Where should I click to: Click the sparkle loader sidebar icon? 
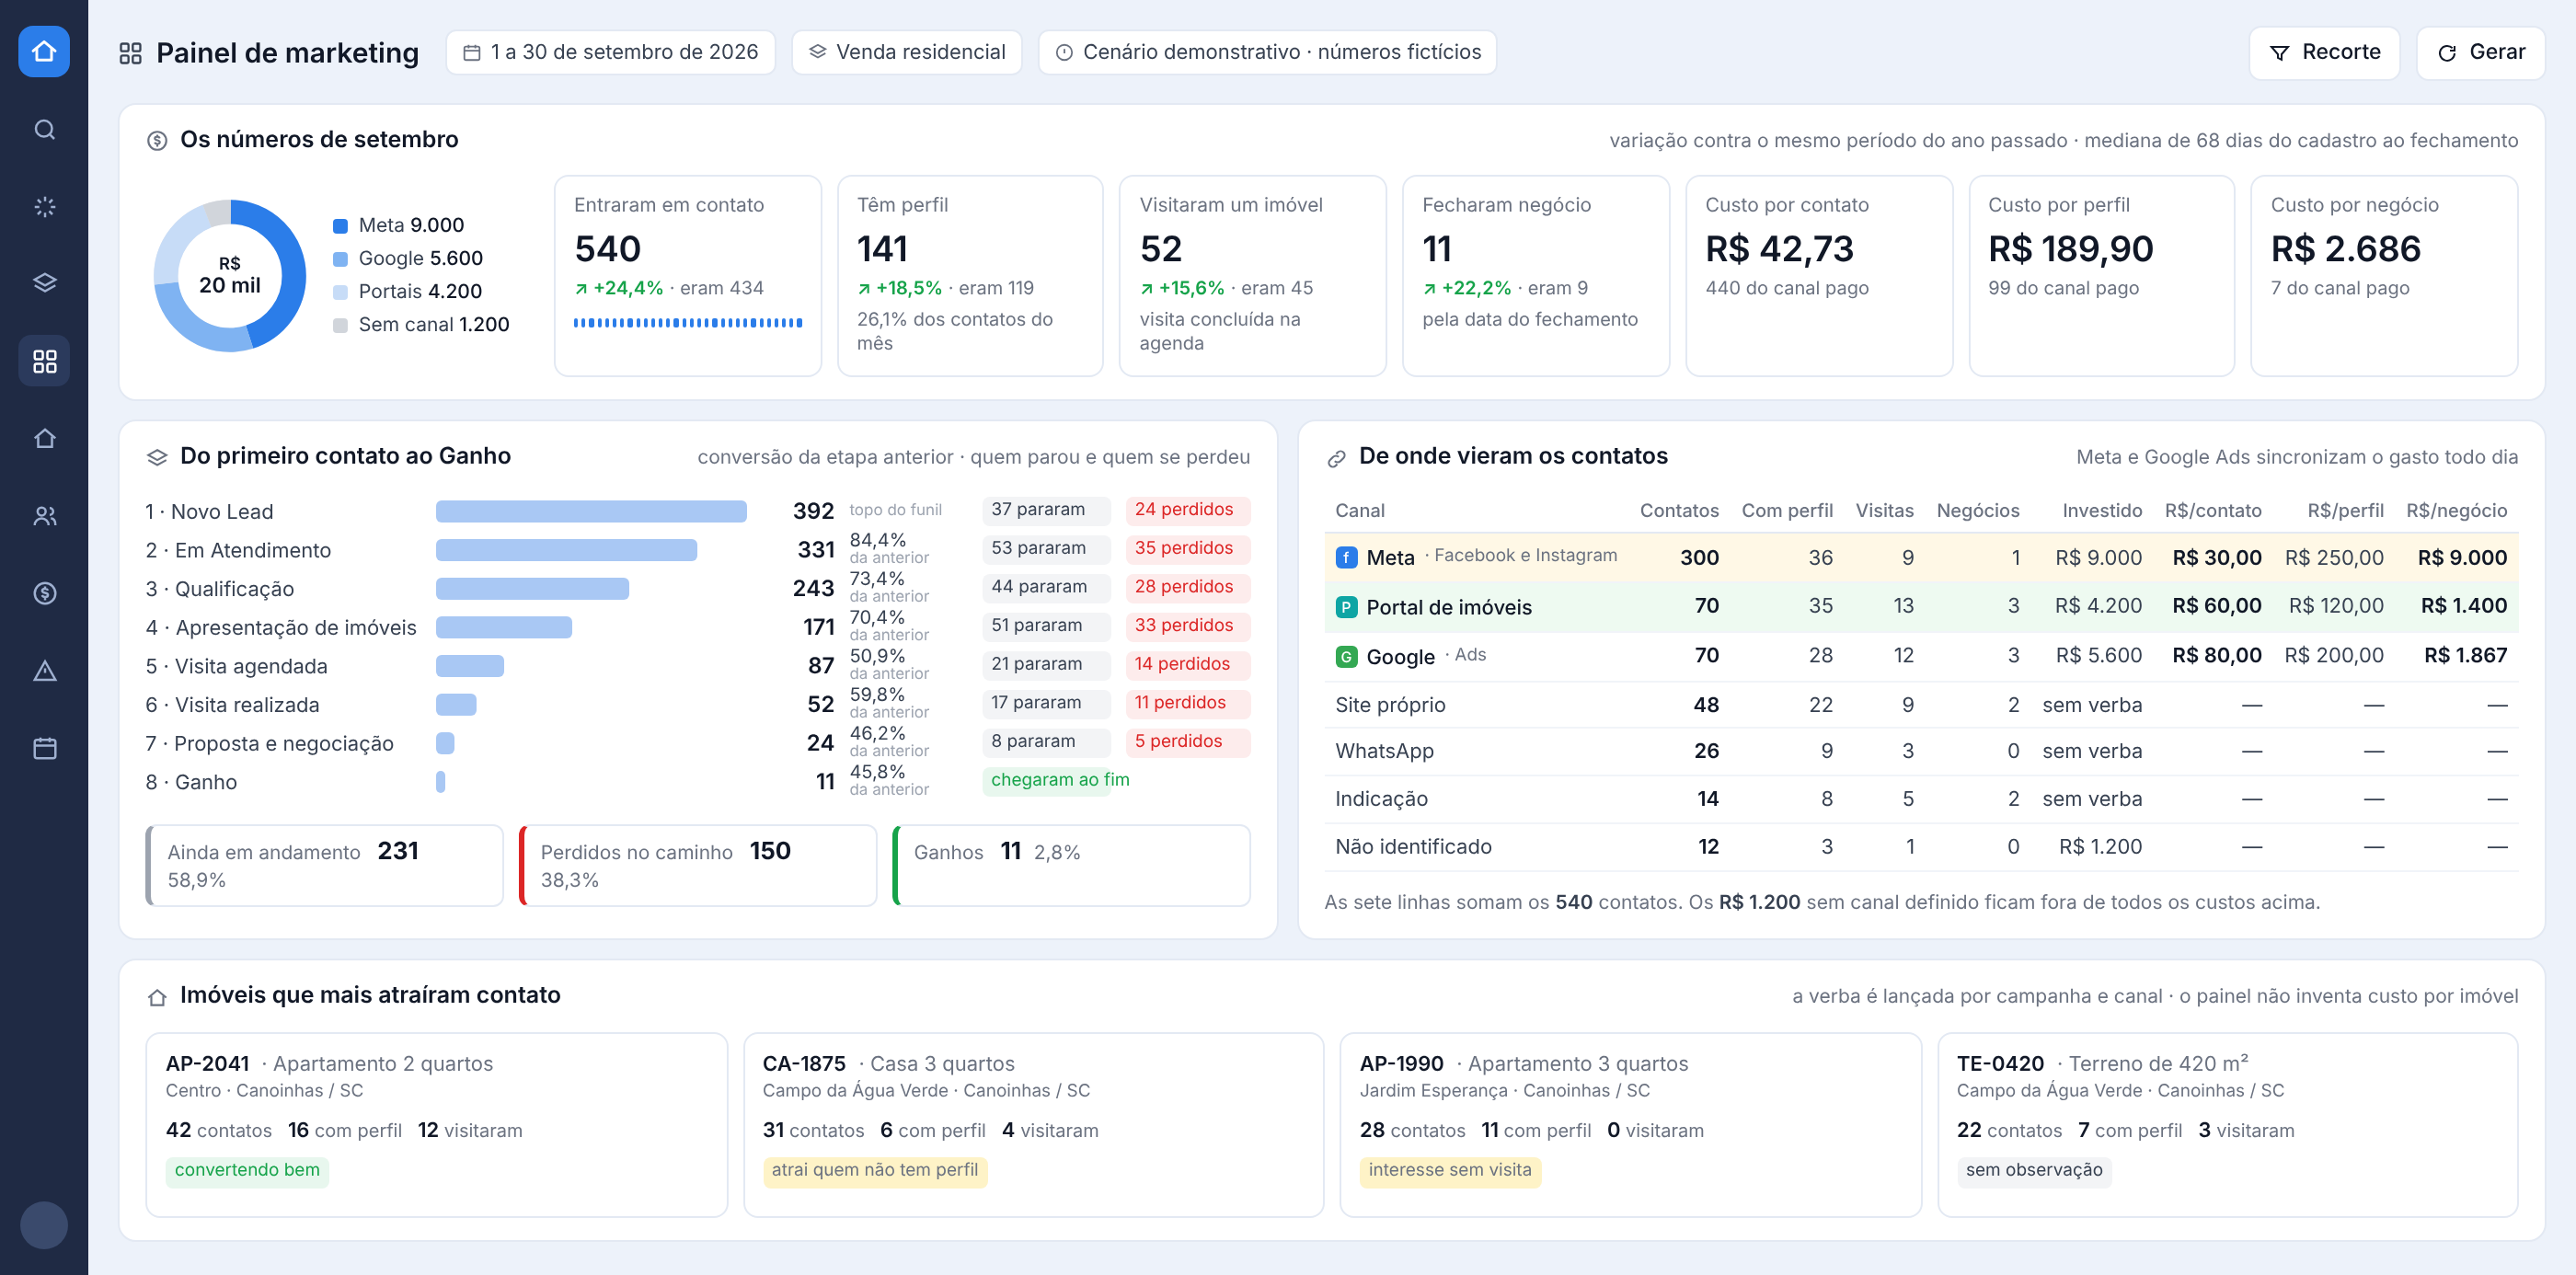coord(44,206)
